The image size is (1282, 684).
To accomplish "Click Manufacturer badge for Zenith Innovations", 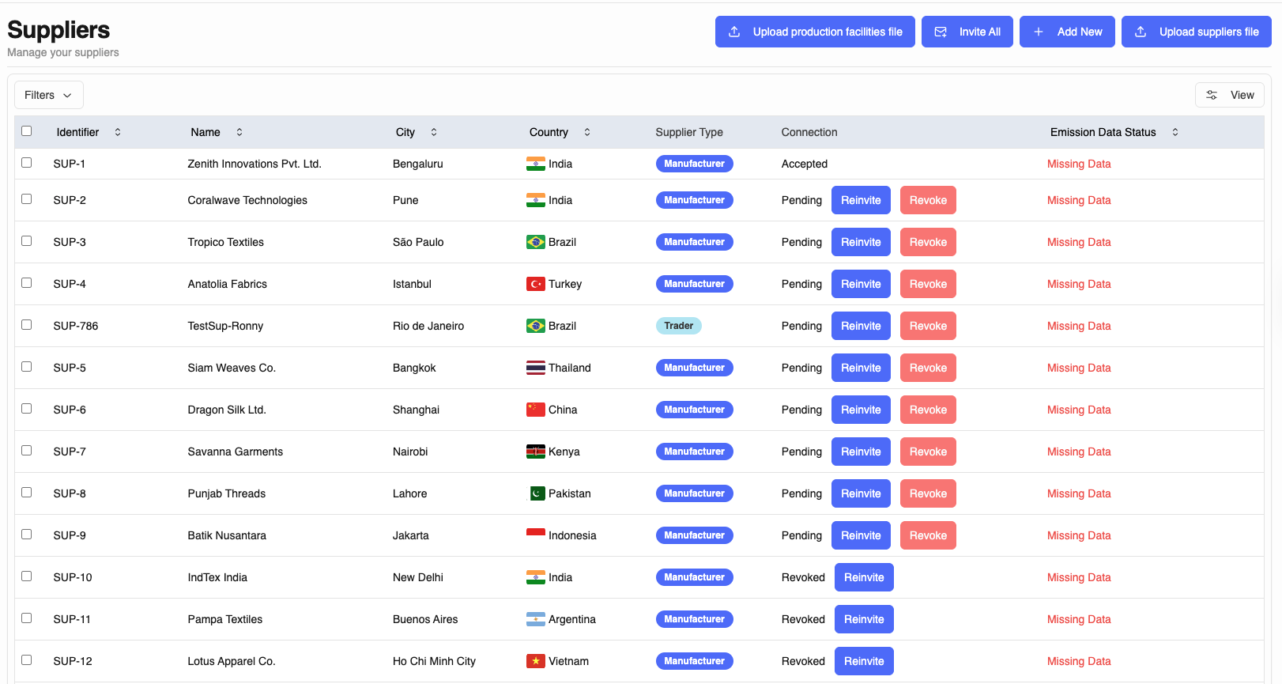I will pos(694,164).
